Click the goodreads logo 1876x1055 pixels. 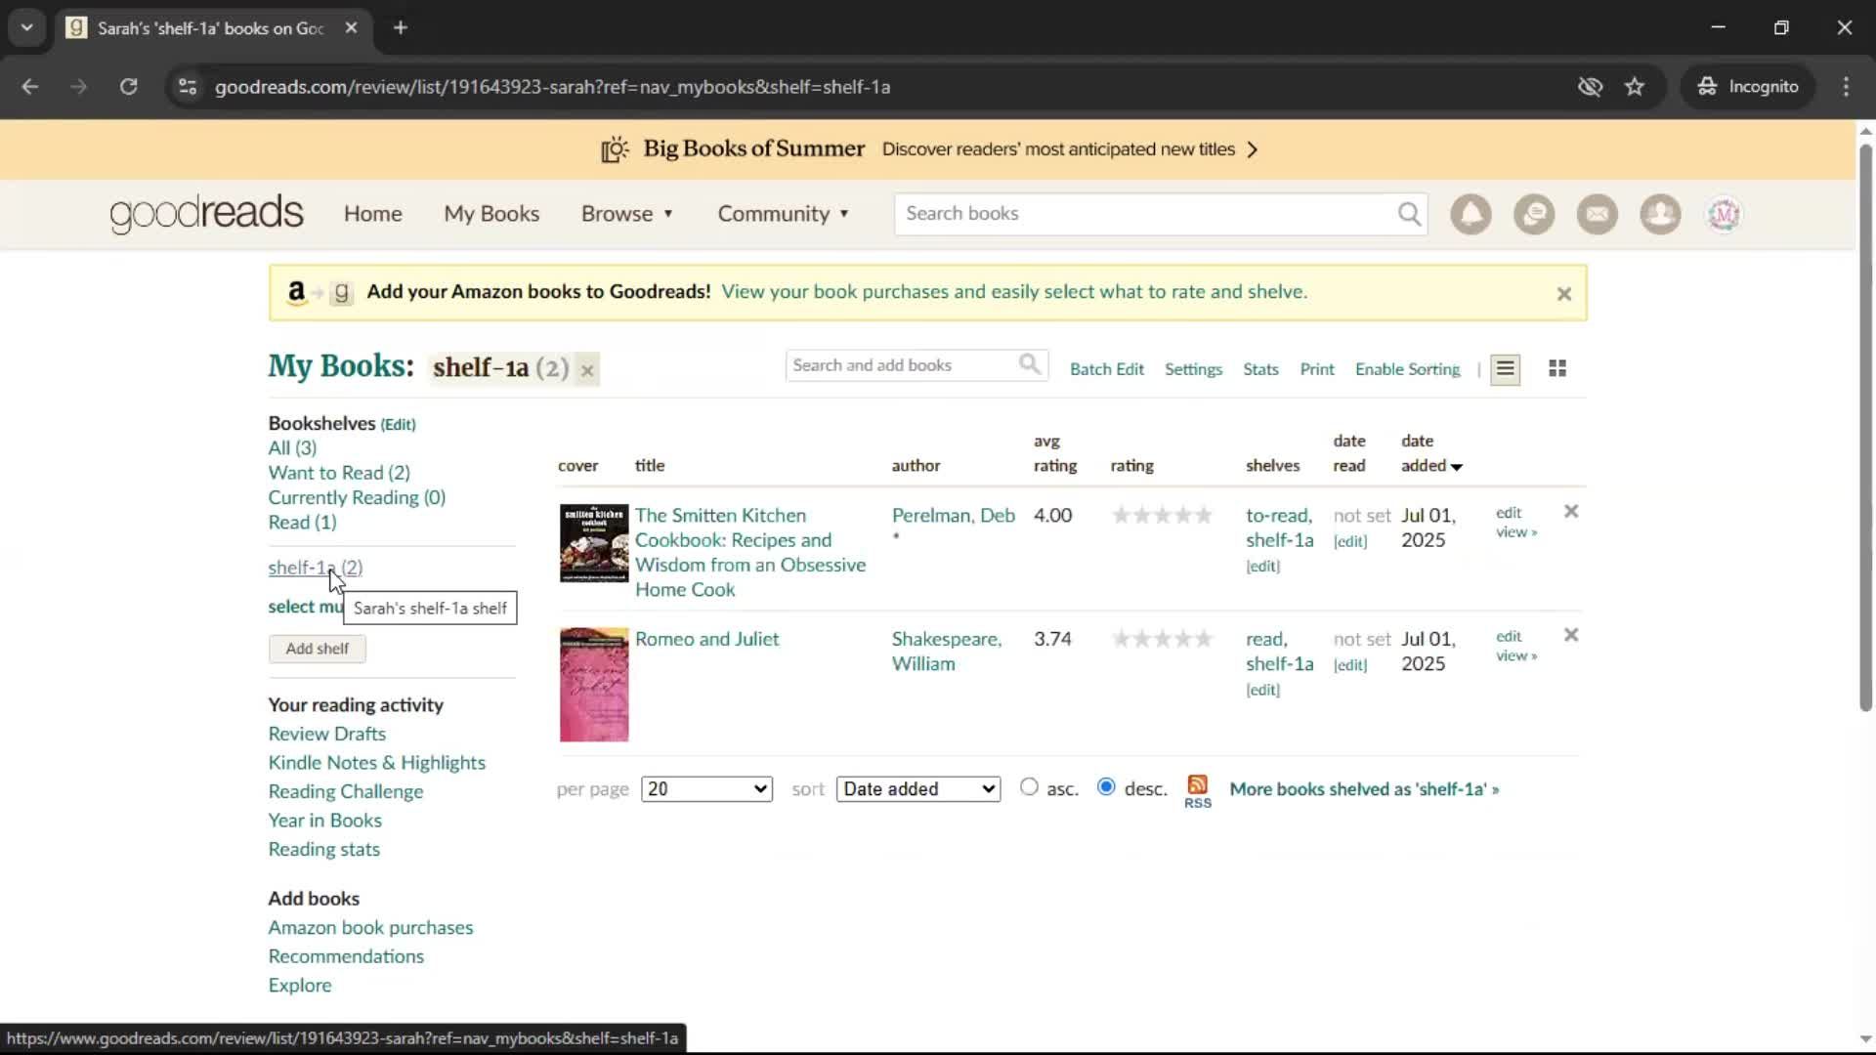point(206,214)
